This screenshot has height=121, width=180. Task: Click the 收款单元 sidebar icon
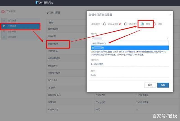pyautogui.click(x=4, y=32)
